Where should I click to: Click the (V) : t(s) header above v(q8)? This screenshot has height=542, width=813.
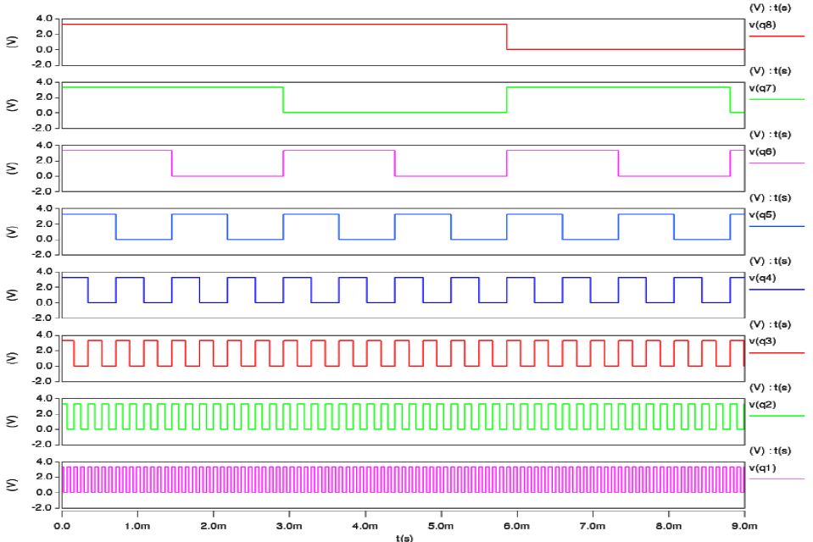pos(771,8)
